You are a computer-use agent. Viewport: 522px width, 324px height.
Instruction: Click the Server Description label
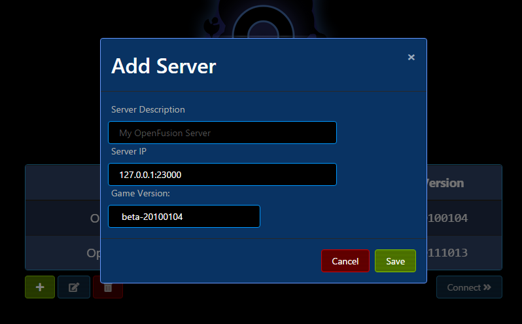click(x=148, y=109)
